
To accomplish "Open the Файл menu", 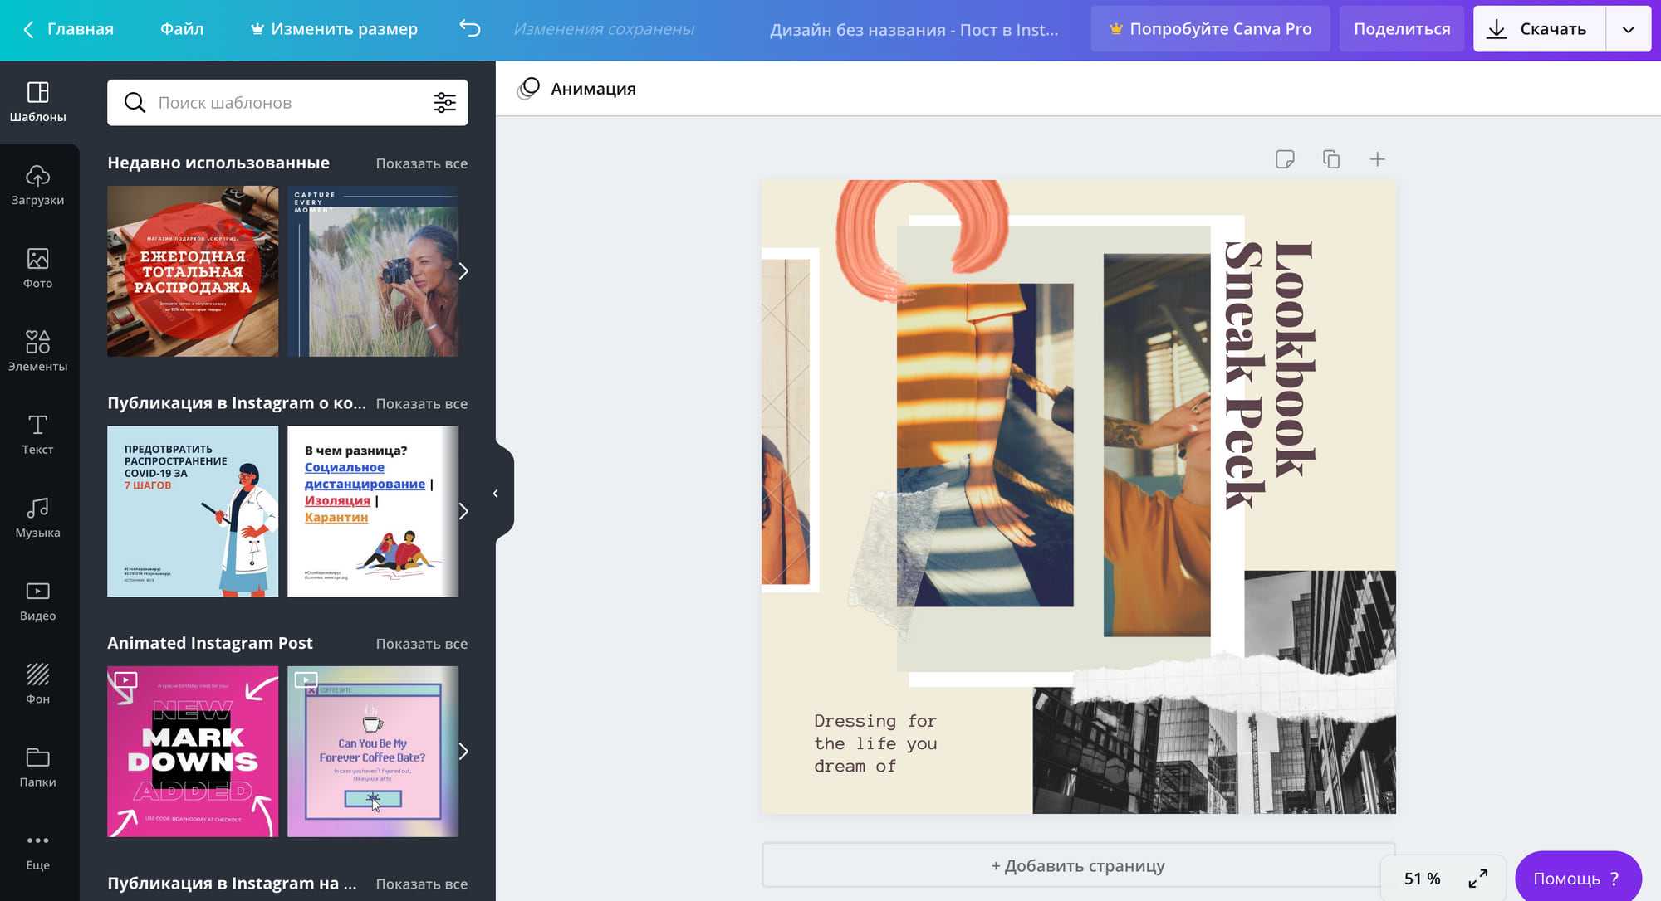I will [182, 29].
